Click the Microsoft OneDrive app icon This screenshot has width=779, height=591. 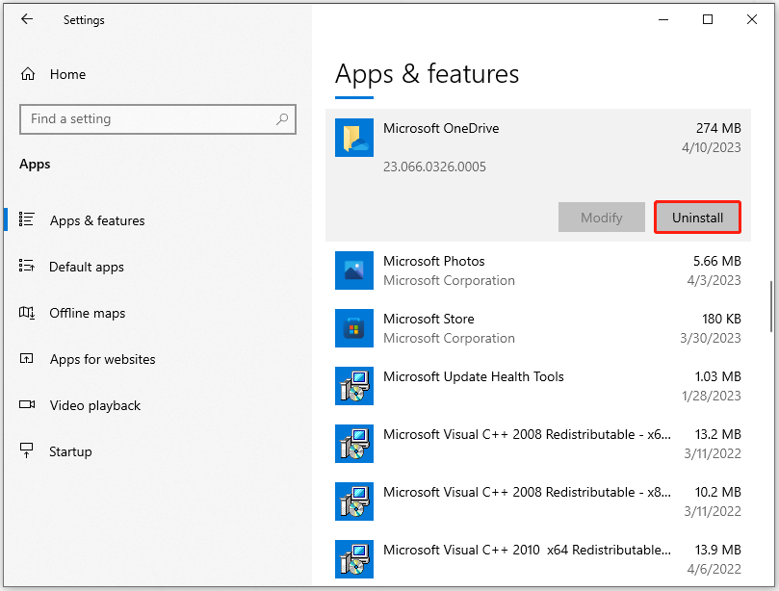[x=353, y=138]
